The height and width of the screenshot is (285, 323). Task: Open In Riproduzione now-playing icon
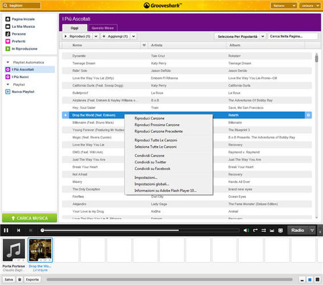click(x=8, y=49)
